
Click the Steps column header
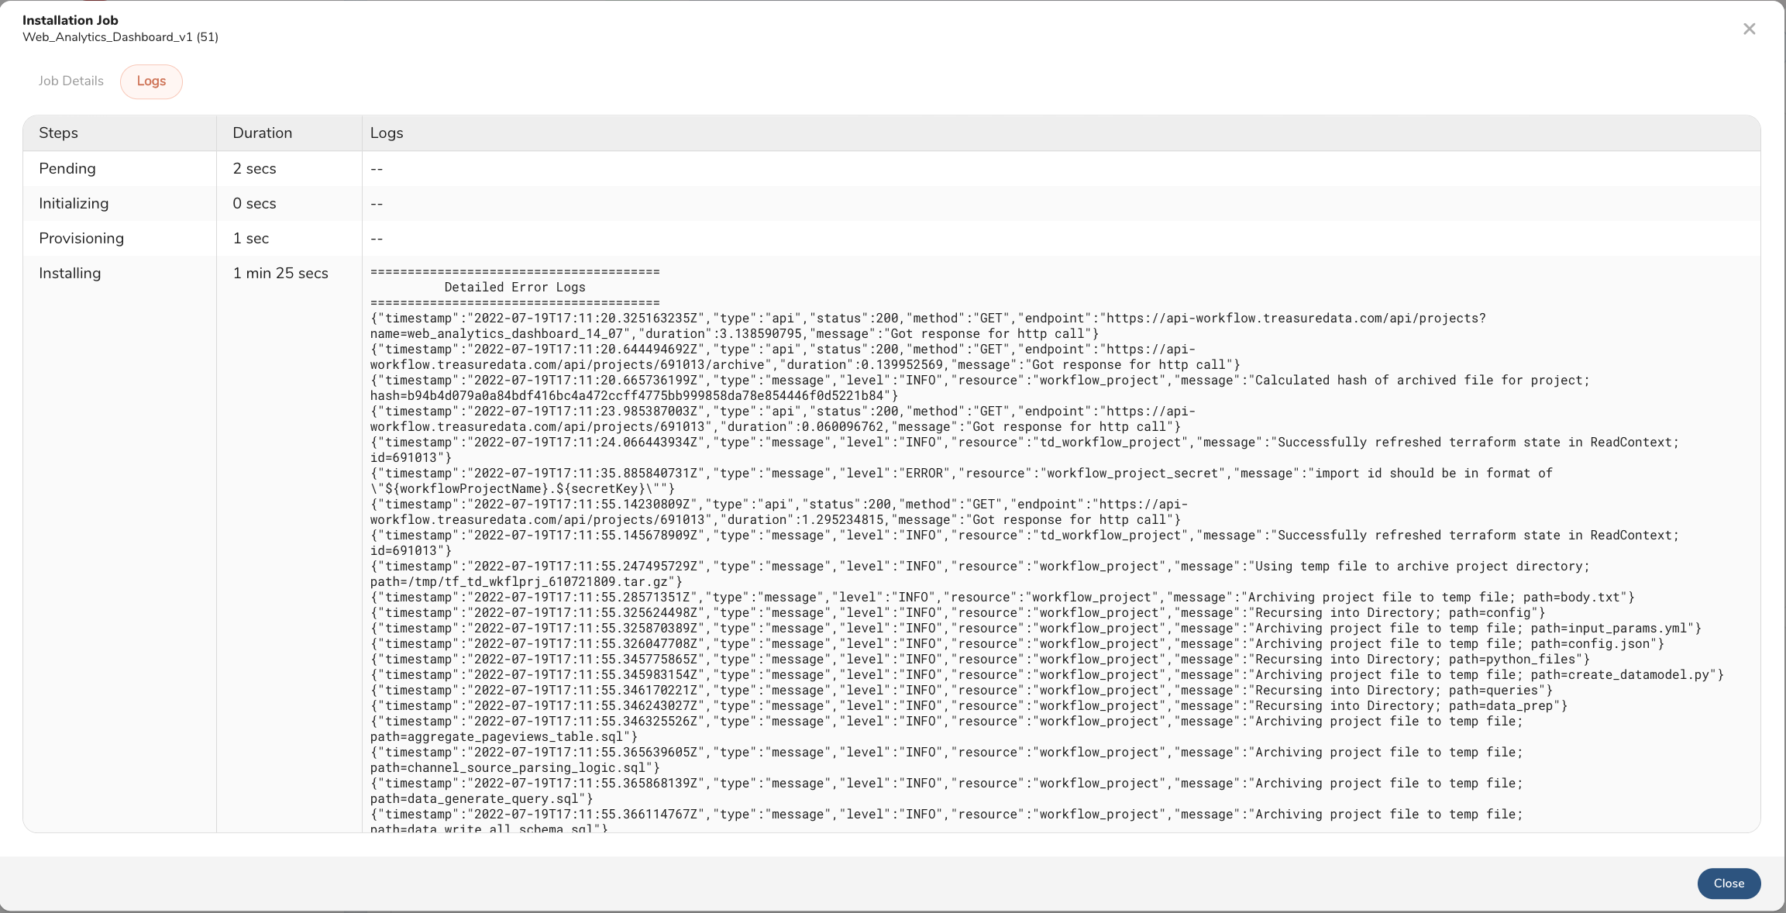point(58,133)
